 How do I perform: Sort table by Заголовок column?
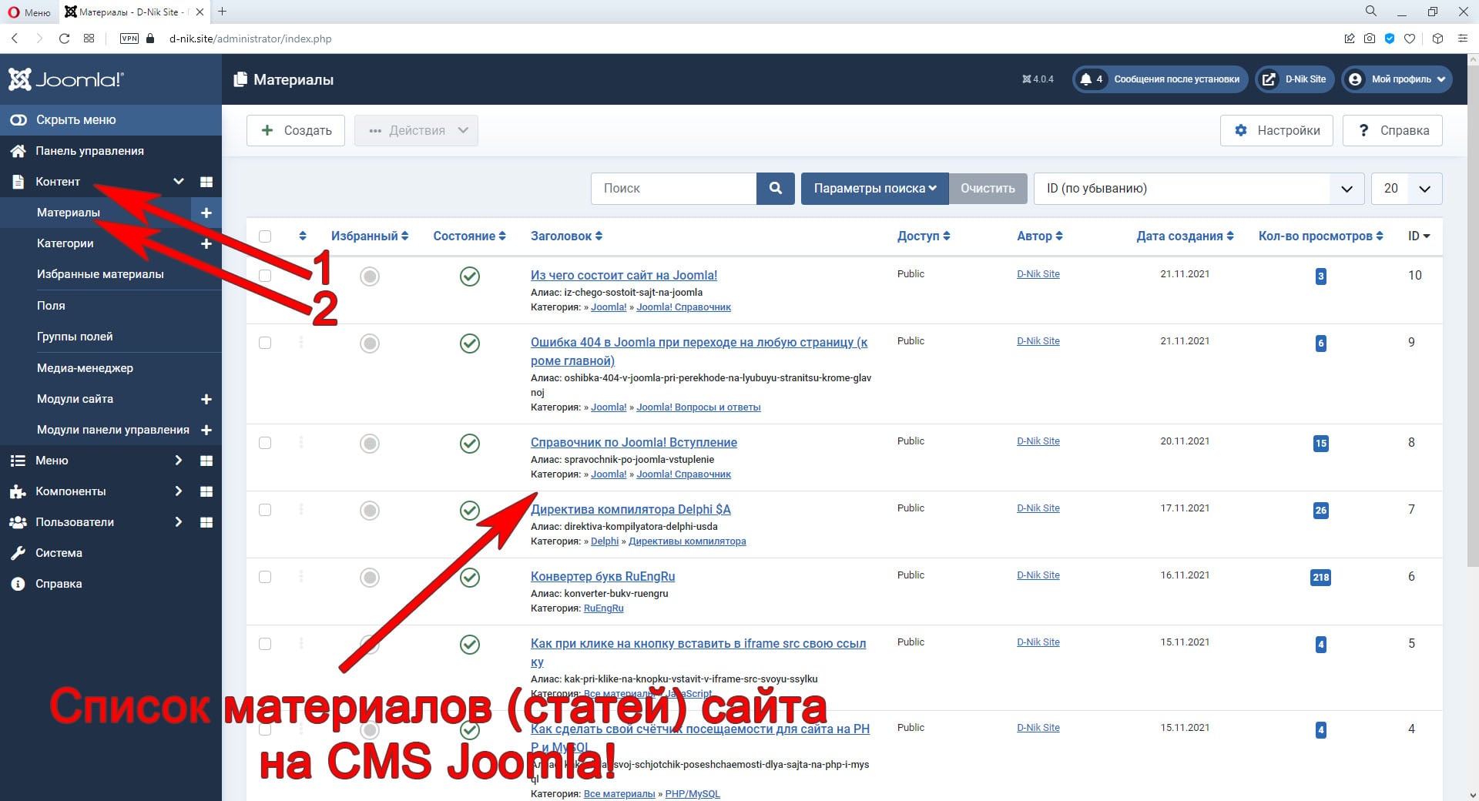566,236
